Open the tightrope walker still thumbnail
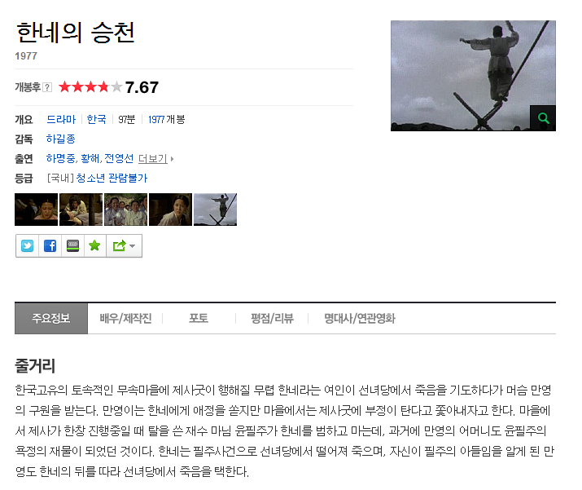 [215, 210]
